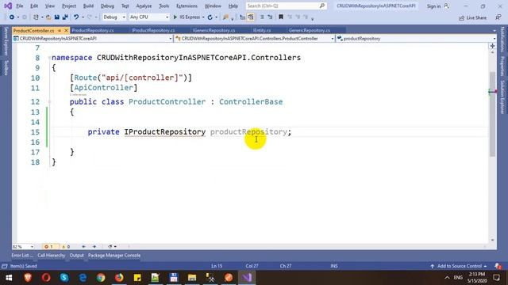Click the notifications icon in the status bar
The width and height of the screenshot is (508, 285).
pyautogui.click(x=498, y=266)
